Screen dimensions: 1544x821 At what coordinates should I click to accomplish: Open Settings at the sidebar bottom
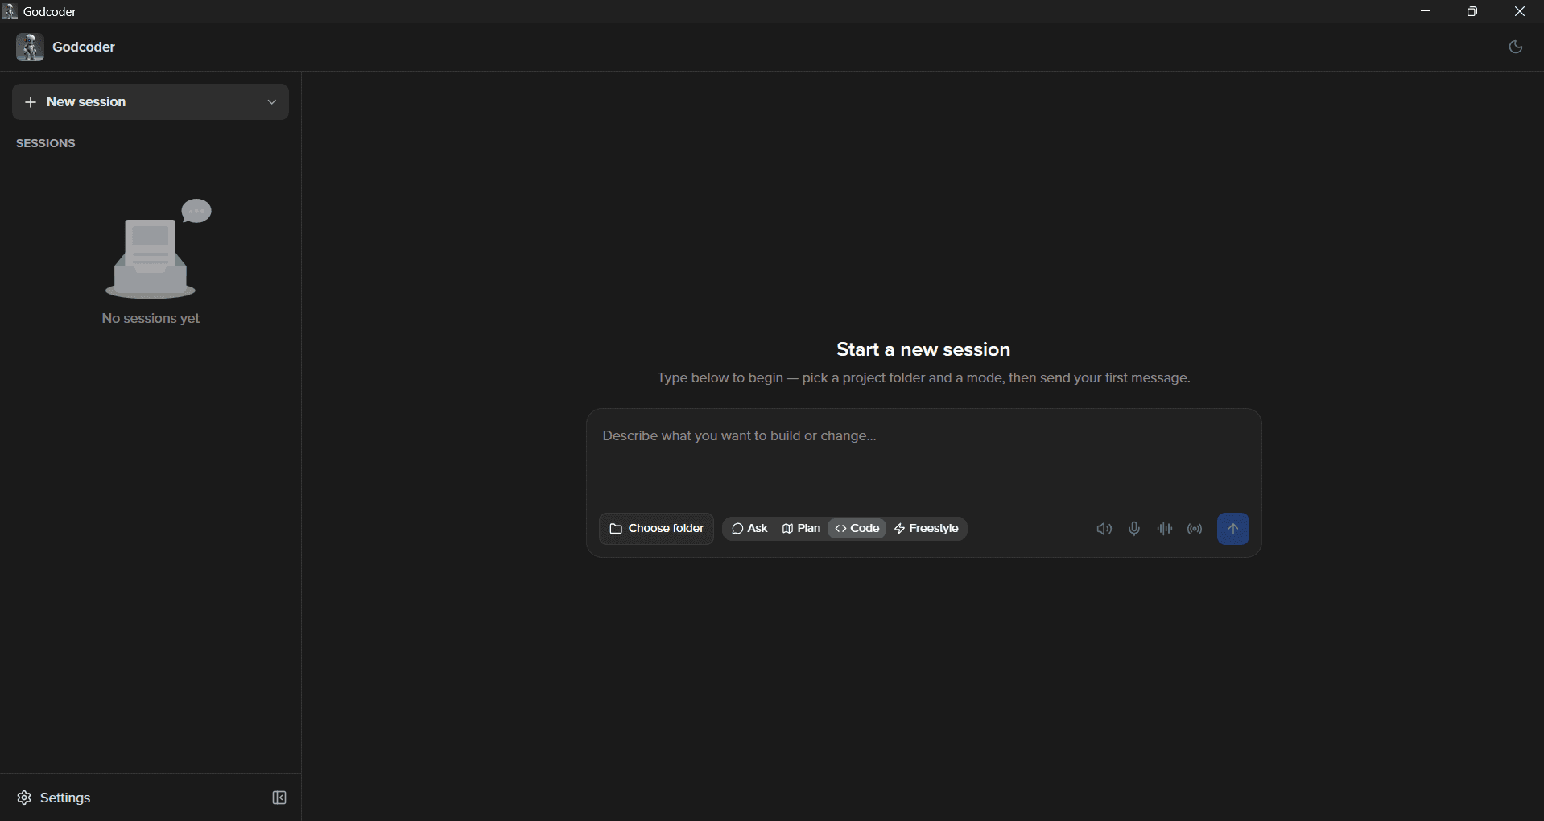pyautogui.click(x=54, y=798)
